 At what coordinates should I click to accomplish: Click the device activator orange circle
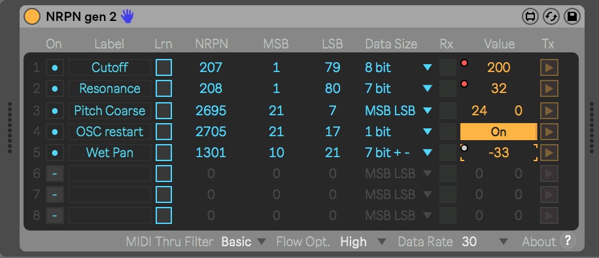tap(32, 17)
